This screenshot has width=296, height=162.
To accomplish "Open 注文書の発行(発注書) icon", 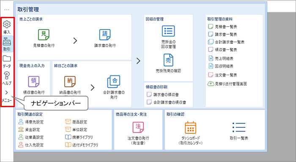I will pos(138,127).
